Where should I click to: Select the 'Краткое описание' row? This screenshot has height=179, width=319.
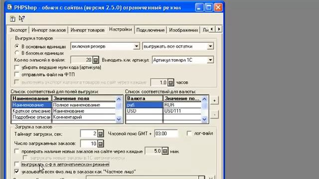point(31,111)
